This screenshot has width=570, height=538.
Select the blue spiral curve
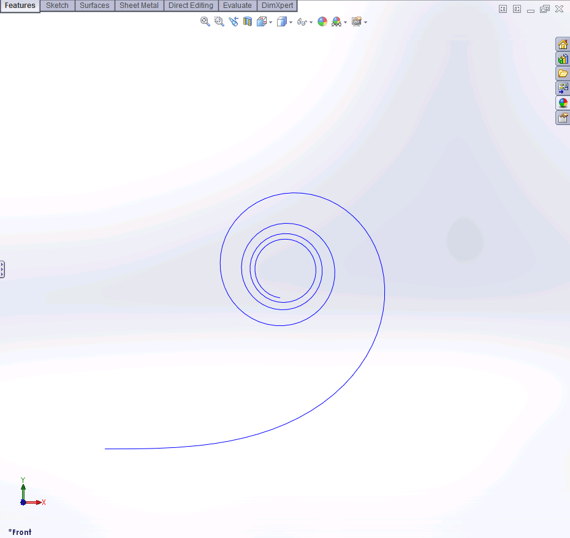point(384,291)
